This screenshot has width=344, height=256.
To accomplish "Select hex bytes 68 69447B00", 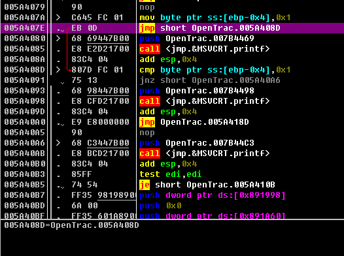I will coord(100,39).
